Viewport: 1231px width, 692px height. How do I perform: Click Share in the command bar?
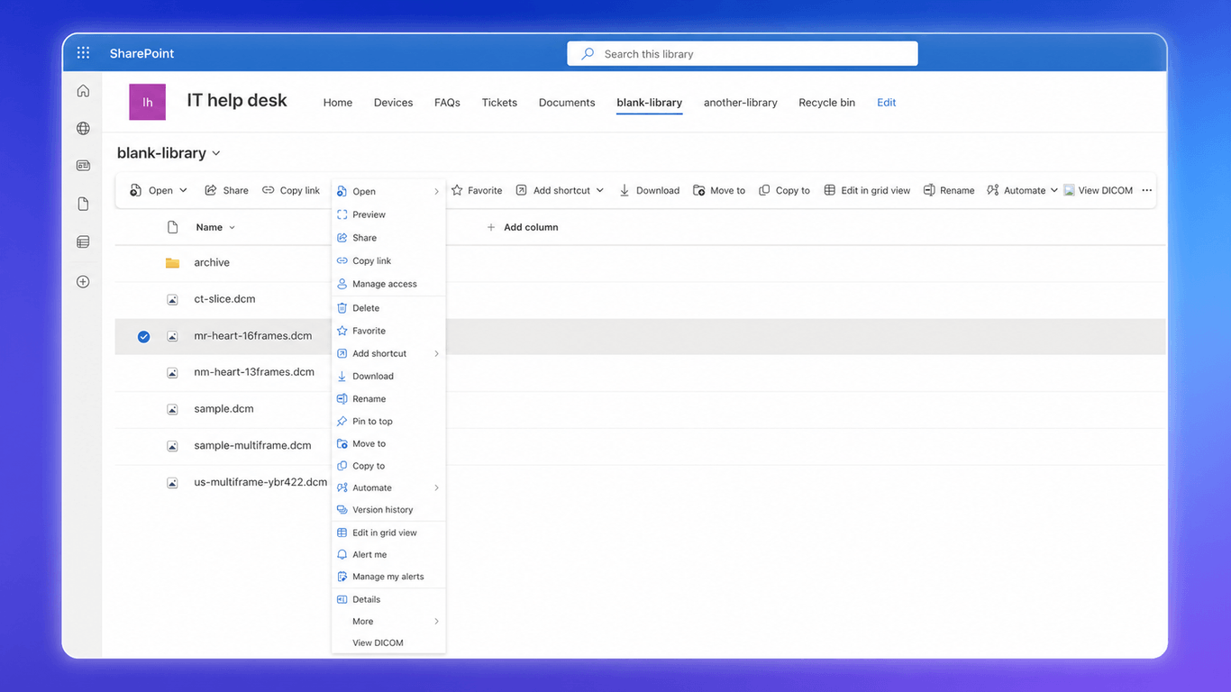[226, 190]
